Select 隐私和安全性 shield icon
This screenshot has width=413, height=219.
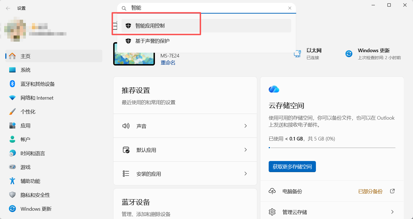tap(12, 195)
